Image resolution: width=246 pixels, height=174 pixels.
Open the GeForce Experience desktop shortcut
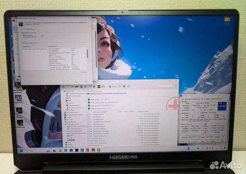(x=19, y=113)
